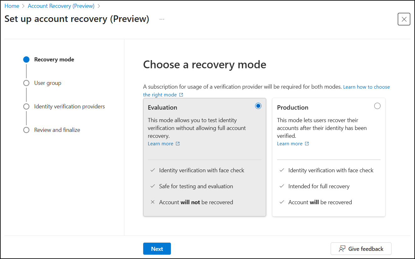Click external link icon after 'the right mode'
The width and height of the screenshot is (415, 259).
(181, 95)
